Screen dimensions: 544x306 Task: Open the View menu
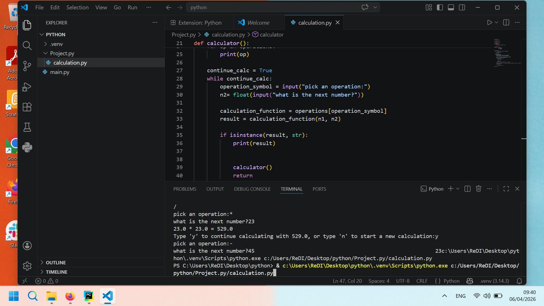coord(101,7)
